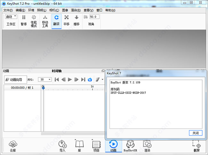Open the 环境 menu

pos(31,10)
